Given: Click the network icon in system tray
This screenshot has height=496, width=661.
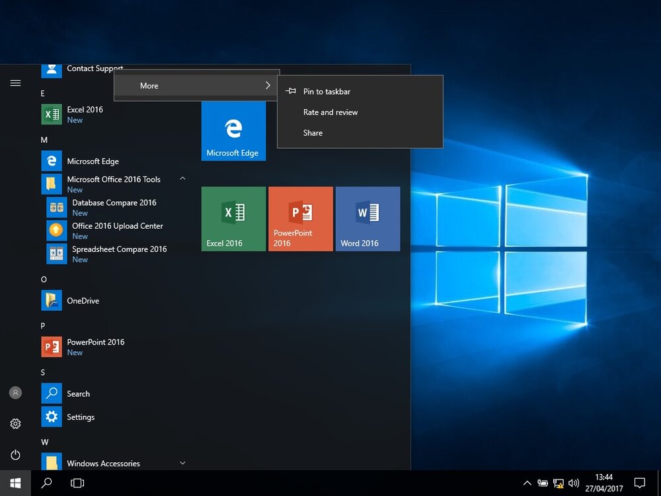Looking at the screenshot, I should [558, 483].
